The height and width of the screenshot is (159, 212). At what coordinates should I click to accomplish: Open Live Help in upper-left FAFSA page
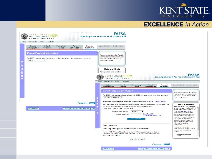tap(50, 42)
